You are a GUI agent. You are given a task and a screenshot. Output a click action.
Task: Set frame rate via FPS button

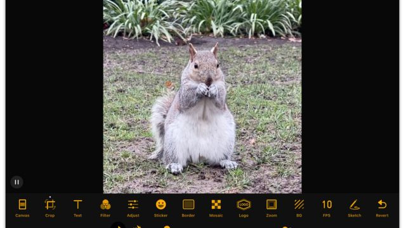327,208
